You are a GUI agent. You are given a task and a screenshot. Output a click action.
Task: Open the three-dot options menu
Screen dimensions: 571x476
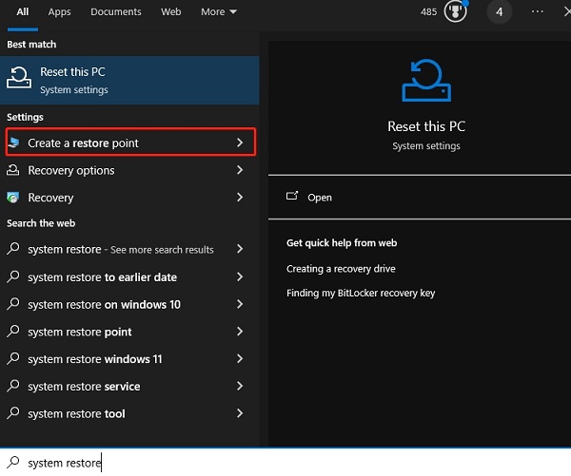click(x=537, y=11)
